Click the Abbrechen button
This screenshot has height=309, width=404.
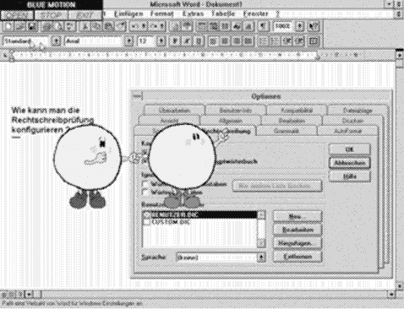(x=349, y=163)
